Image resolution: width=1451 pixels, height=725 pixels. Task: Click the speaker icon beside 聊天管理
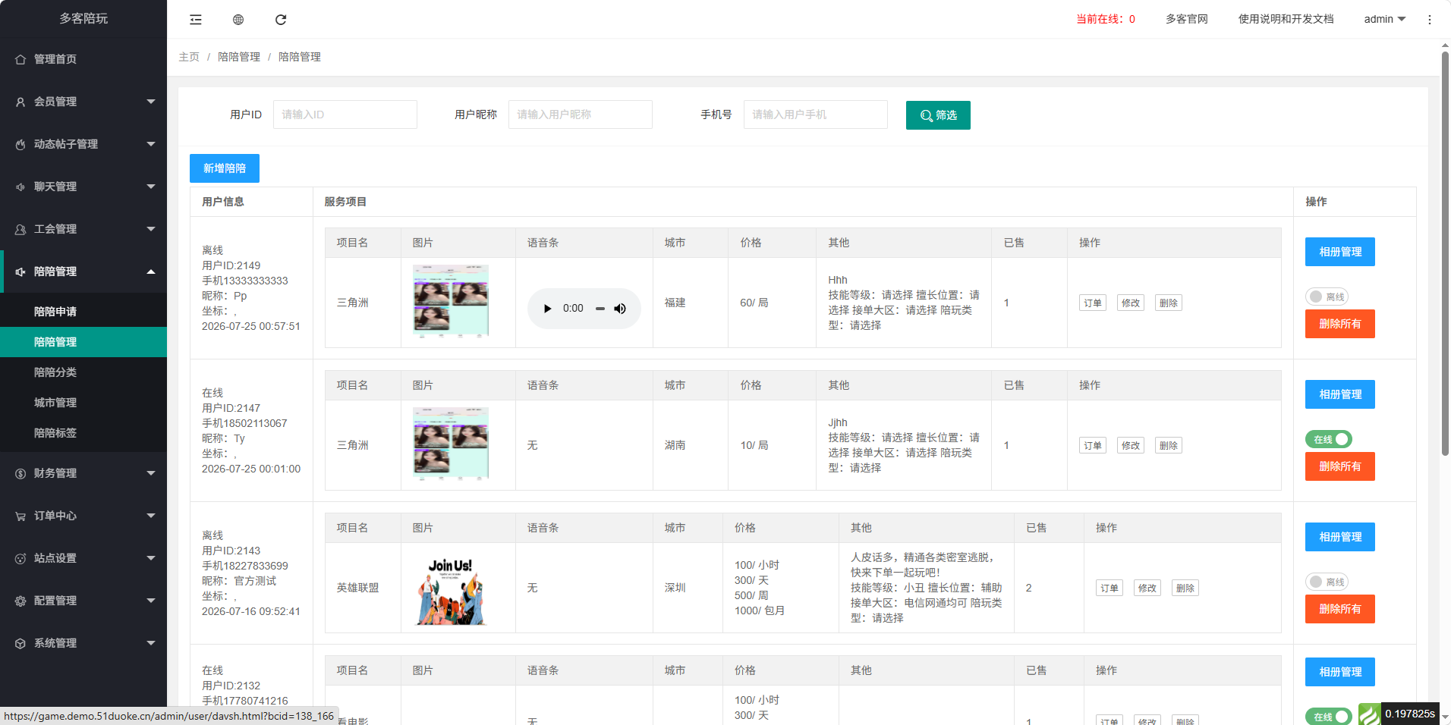point(20,187)
